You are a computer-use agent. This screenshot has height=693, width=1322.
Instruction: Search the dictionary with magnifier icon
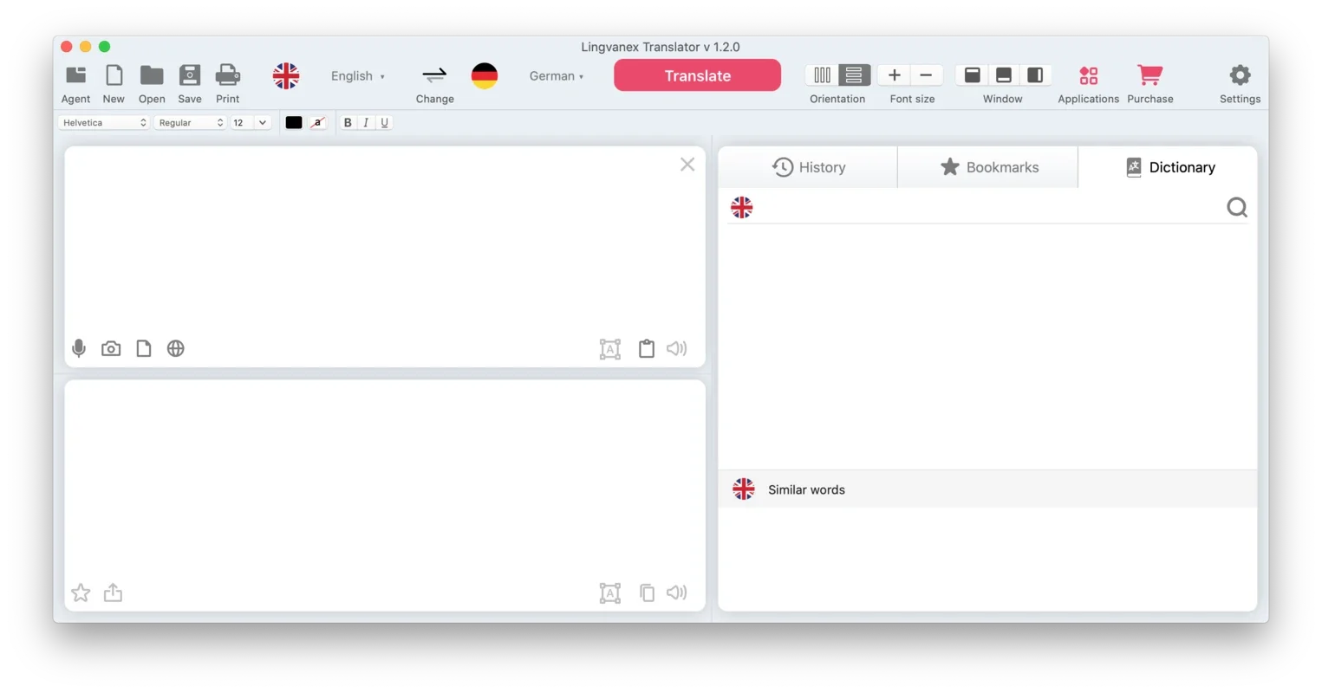[1237, 207]
